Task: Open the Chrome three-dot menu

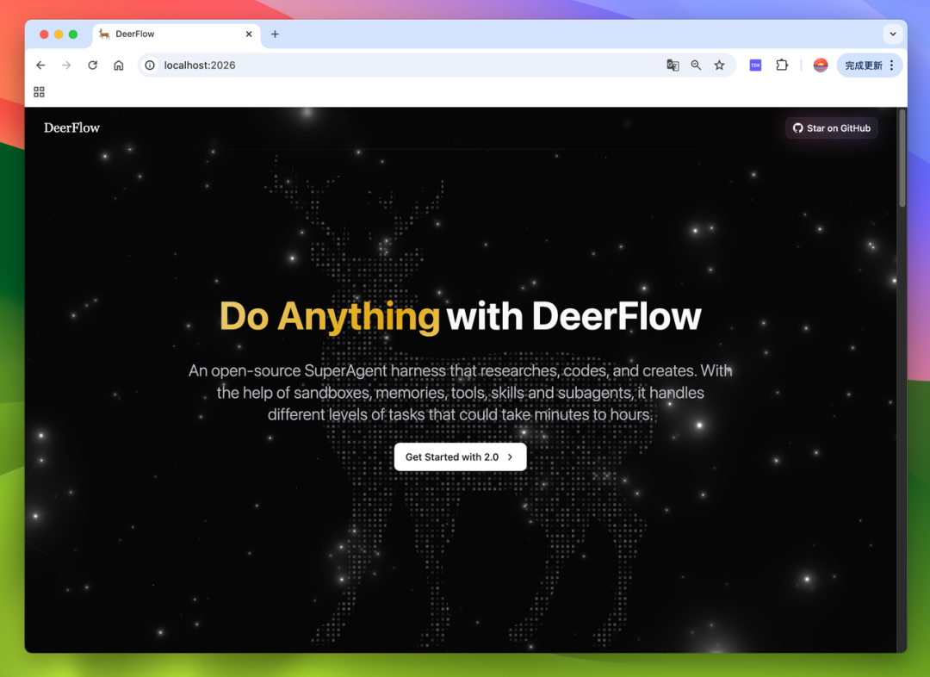Action: click(891, 65)
